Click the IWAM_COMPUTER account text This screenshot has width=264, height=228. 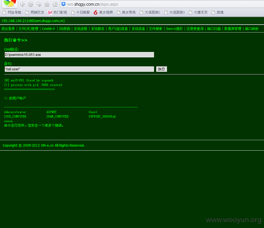tap(58, 116)
